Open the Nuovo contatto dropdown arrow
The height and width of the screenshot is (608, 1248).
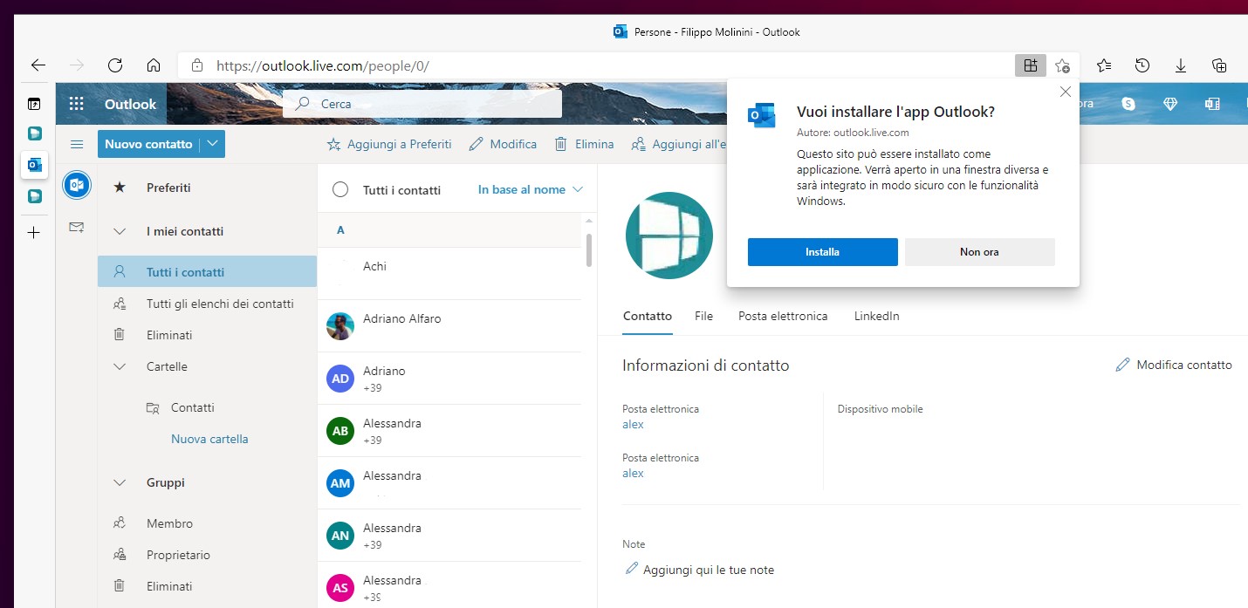[213, 144]
